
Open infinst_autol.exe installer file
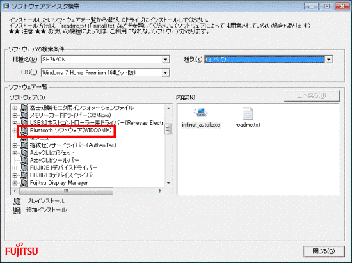[201, 117]
